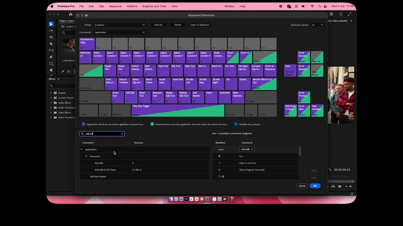
Task: Open Premiere Pro from the Dock
Action: [x=186, y=199]
